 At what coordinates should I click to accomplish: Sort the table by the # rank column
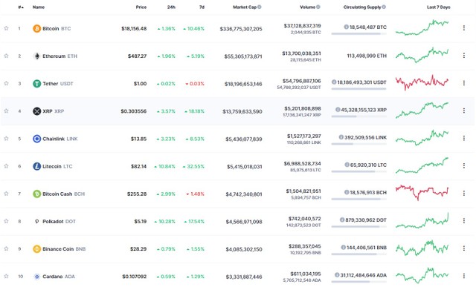[21, 7]
